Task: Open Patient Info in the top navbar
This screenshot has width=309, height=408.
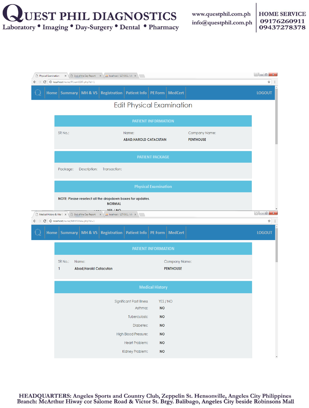Action: coord(136,93)
